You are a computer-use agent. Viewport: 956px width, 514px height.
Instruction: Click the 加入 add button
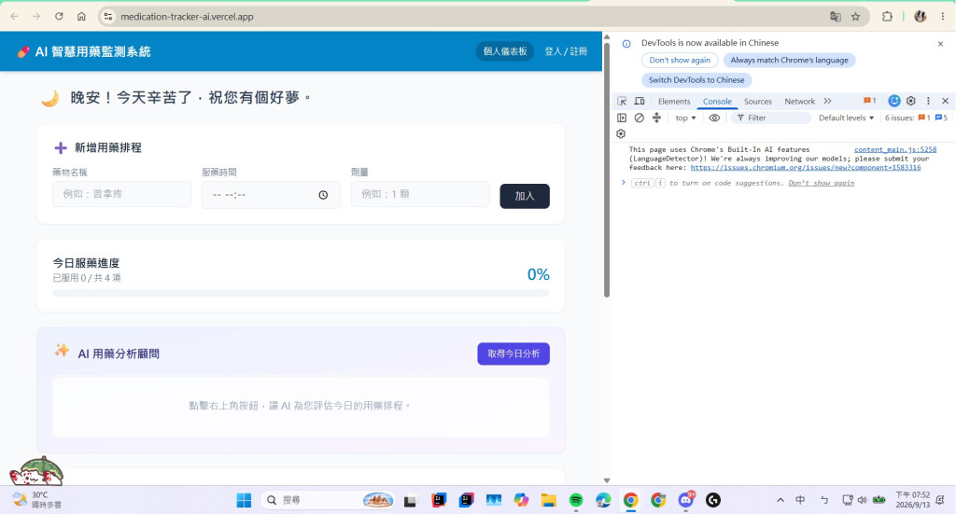(x=525, y=196)
